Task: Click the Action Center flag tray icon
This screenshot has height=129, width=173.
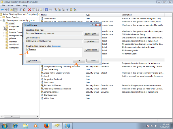Action: tap(148, 126)
